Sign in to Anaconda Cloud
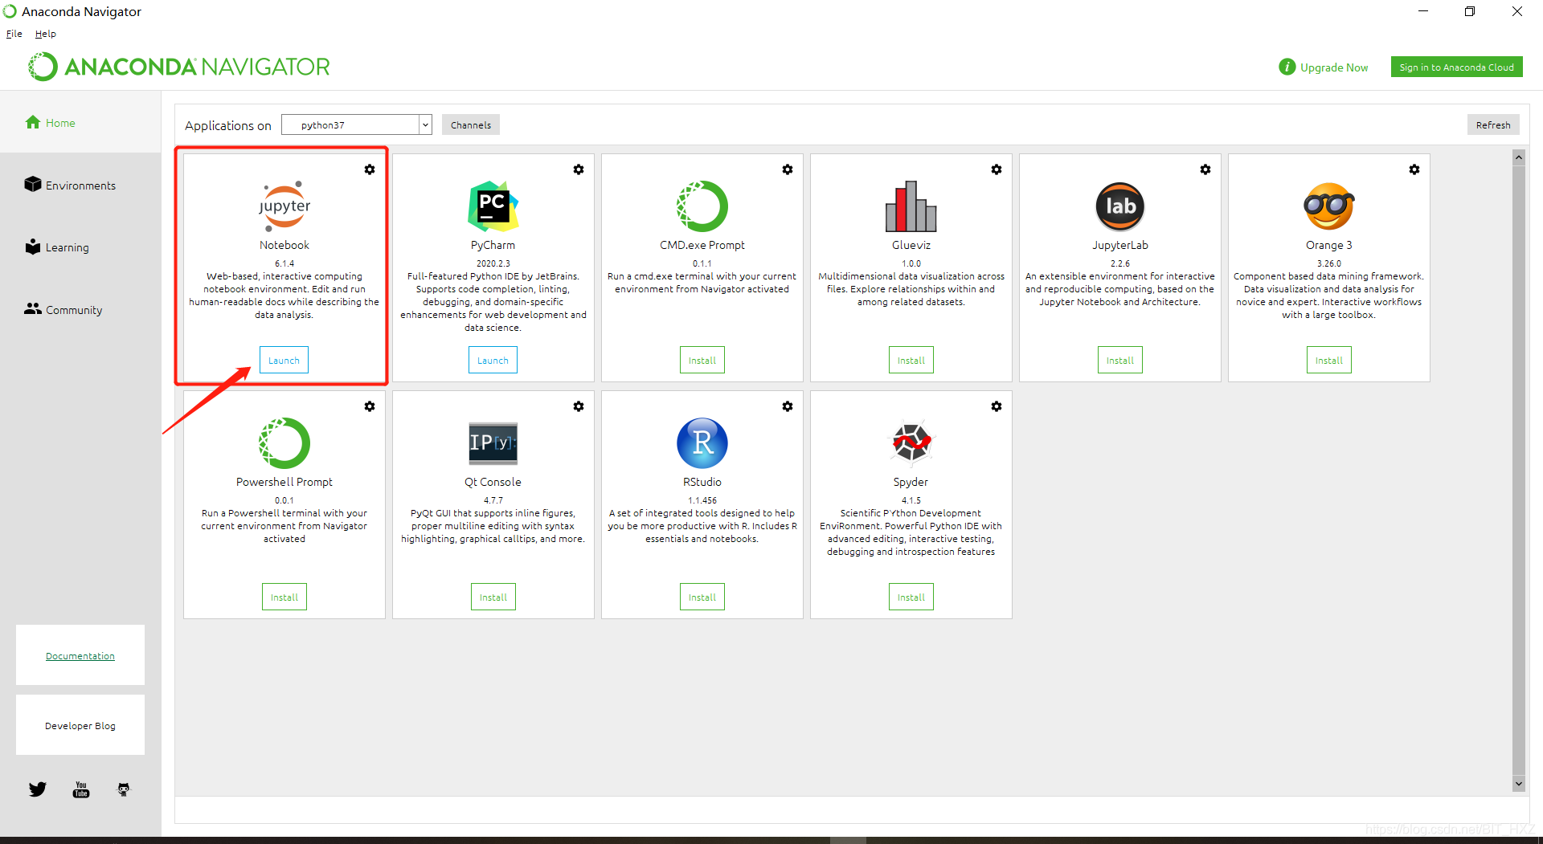1543x844 pixels. (x=1456, y=67)
